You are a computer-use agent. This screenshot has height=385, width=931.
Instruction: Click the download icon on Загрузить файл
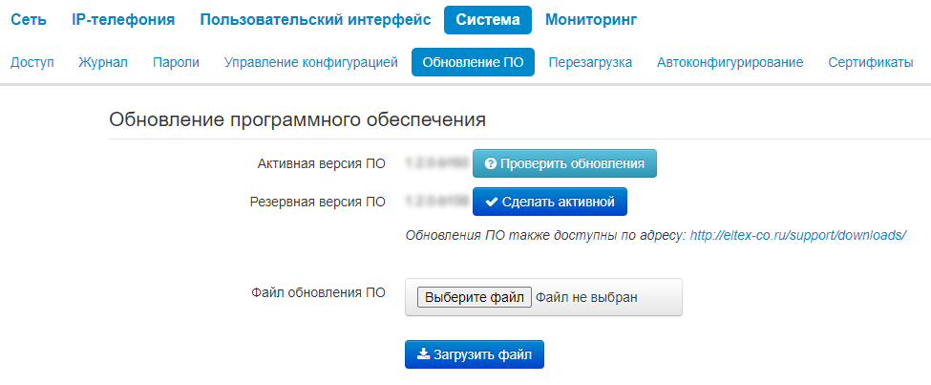pyautogui.click(x=423, y=354)
